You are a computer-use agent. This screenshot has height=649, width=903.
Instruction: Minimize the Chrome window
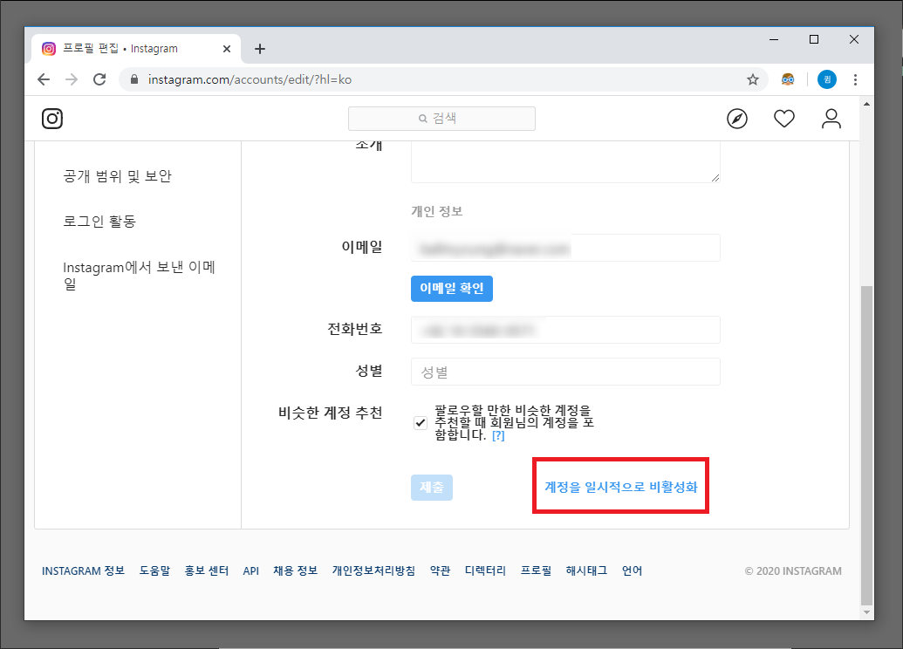click(774, 40)
